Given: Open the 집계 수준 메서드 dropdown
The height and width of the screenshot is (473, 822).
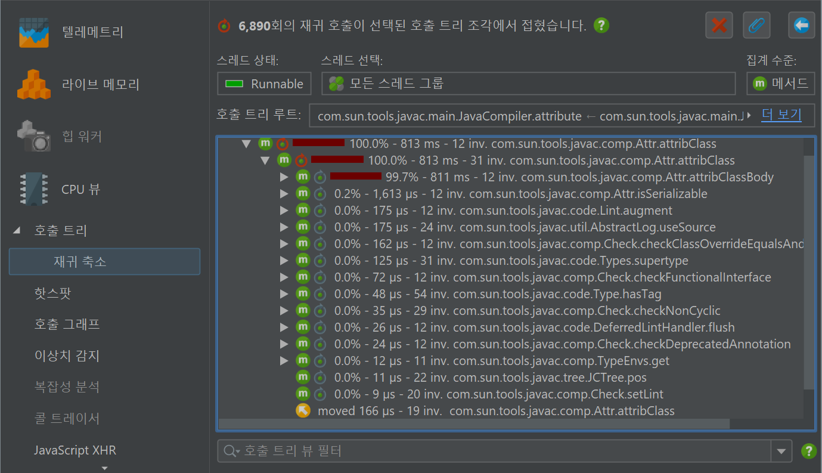Looking at the screenshot, I should click(780, 84).
